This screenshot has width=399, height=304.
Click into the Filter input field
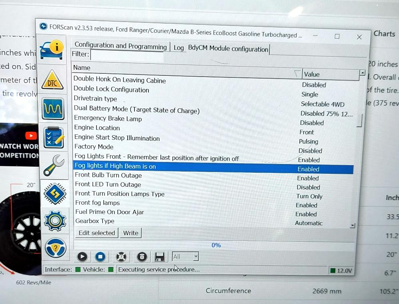click(127, 55)
